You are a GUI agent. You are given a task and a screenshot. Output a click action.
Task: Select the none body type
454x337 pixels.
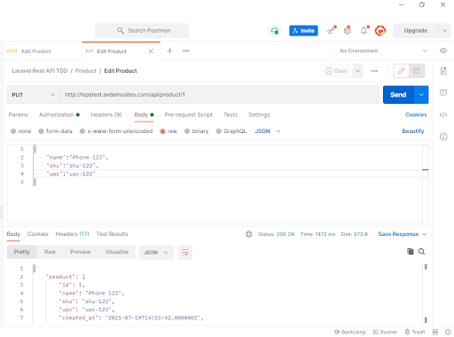pos(20,131)
